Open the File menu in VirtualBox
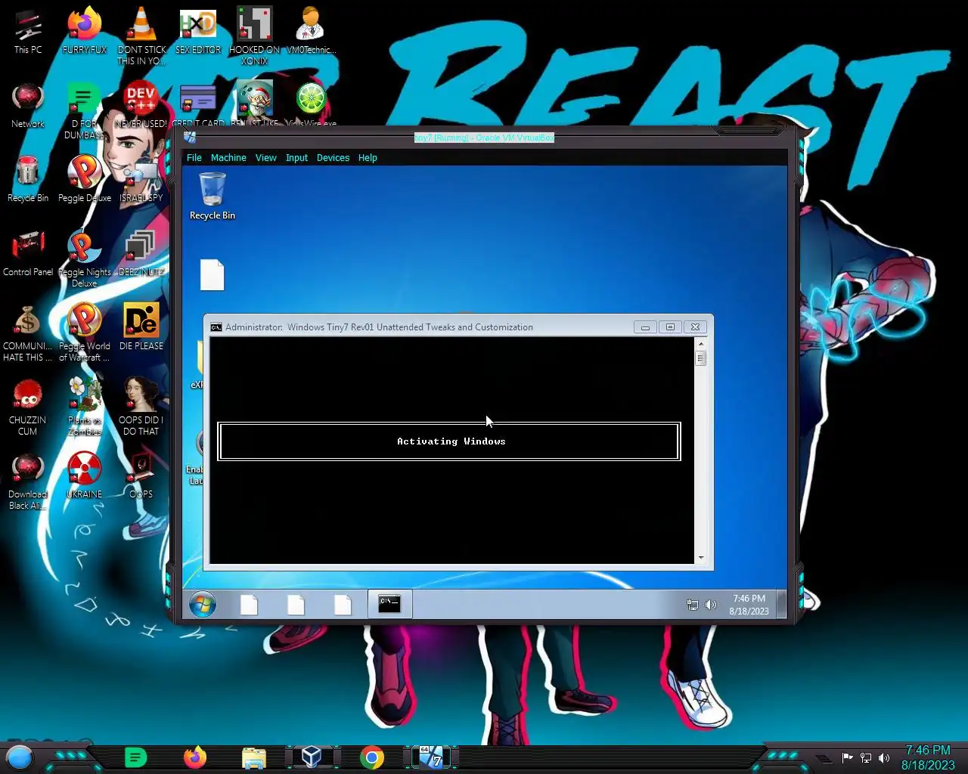This screenshot has height=774, width=968. pyautogui.click(x=194, y=158)
